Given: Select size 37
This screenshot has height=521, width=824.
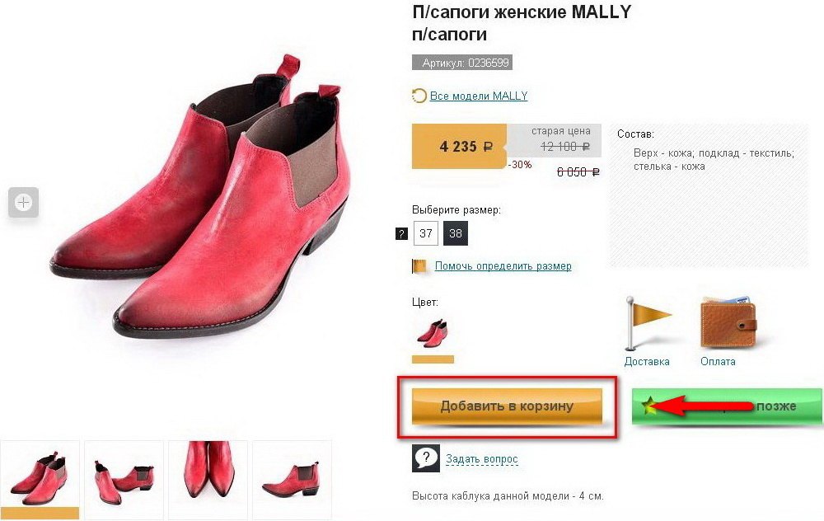Looking at the screenshot, I should pyautogui.click(x=426, y=233).
